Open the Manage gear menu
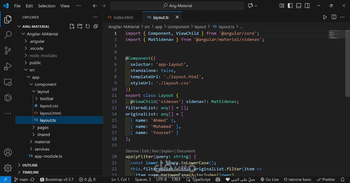350x183 pixels. [x=8, y=168]
